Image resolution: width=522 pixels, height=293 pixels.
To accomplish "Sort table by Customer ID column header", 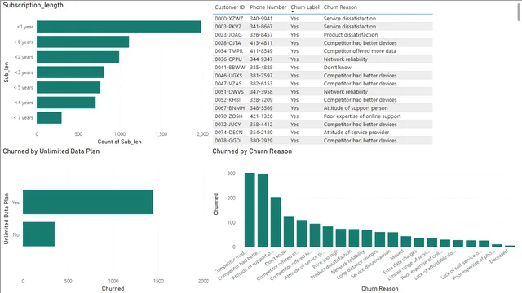I will [x=230, y=7].
